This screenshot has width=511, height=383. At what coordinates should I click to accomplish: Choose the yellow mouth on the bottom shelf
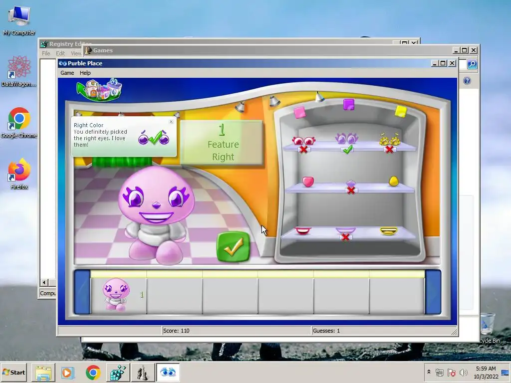389,231
